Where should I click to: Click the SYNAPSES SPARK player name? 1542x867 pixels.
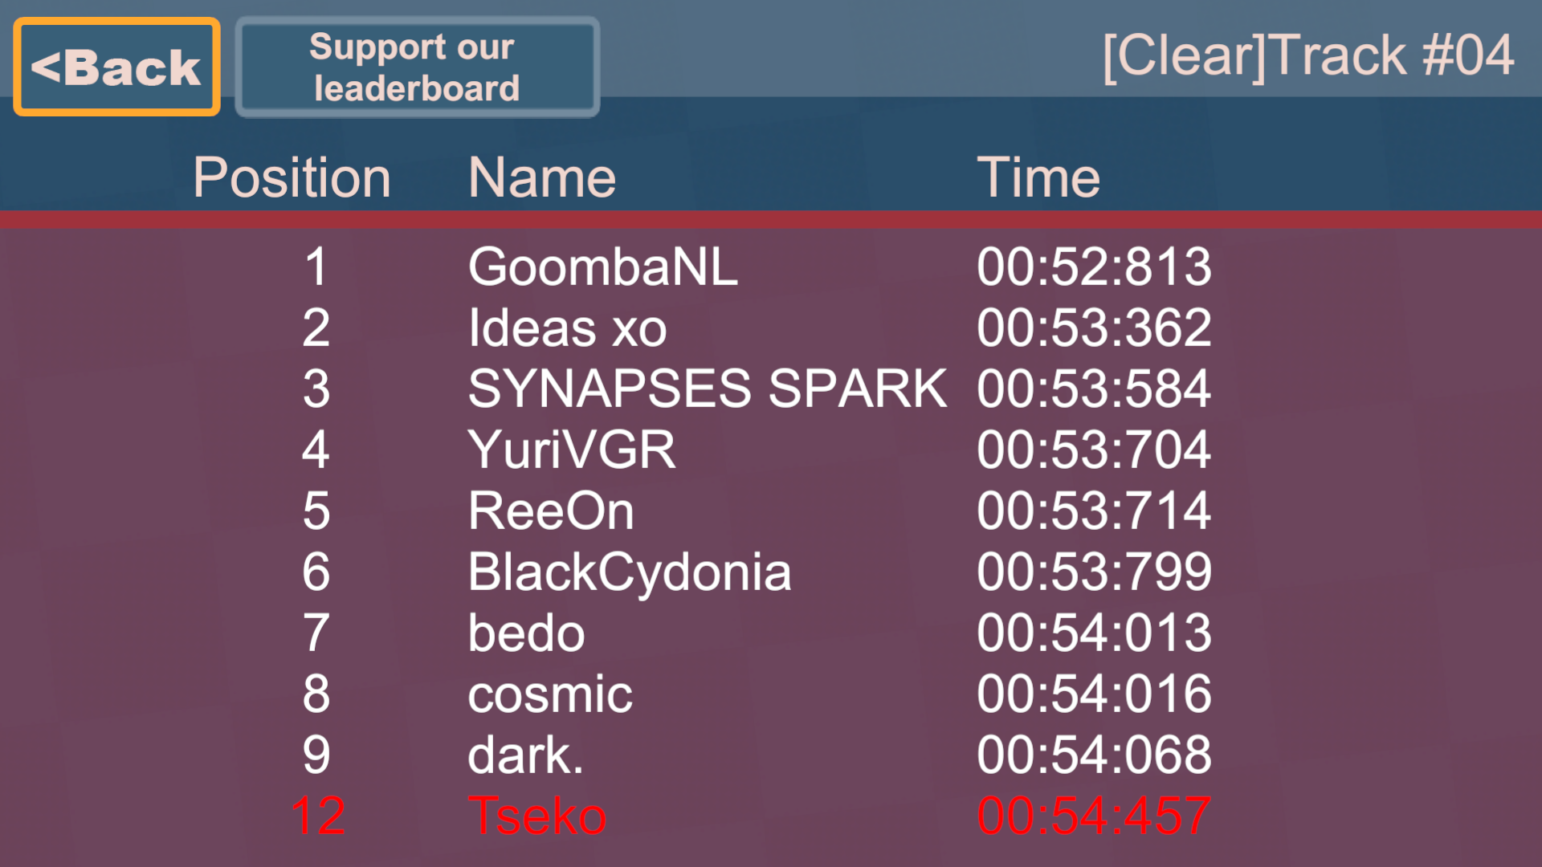(707, 389)
